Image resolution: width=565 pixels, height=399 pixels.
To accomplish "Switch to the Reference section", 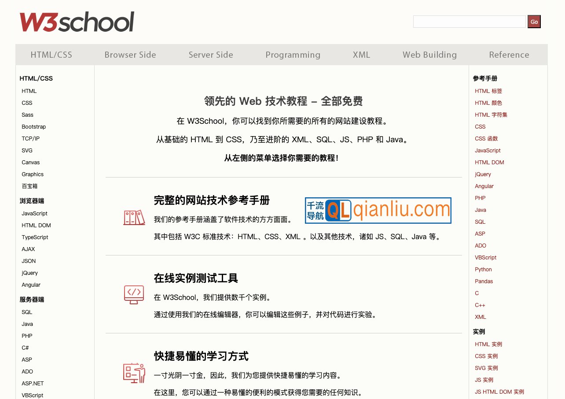I will [509, 55].
